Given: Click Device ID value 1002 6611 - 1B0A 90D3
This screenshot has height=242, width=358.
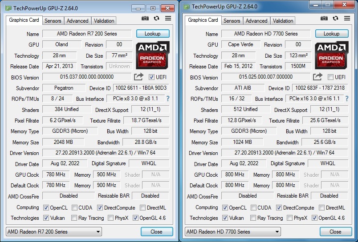Looking at the screenshot, I should (x=141, y=88).
